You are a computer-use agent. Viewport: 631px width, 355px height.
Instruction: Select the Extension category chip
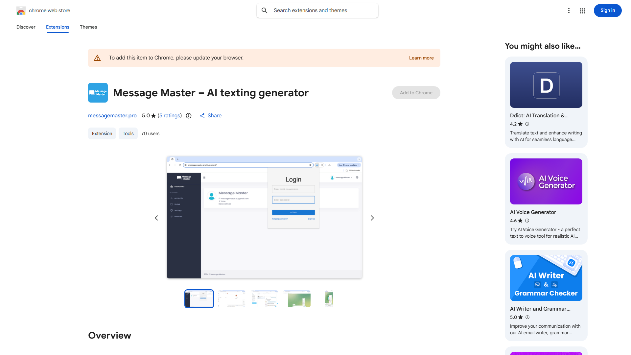(102, 133)
